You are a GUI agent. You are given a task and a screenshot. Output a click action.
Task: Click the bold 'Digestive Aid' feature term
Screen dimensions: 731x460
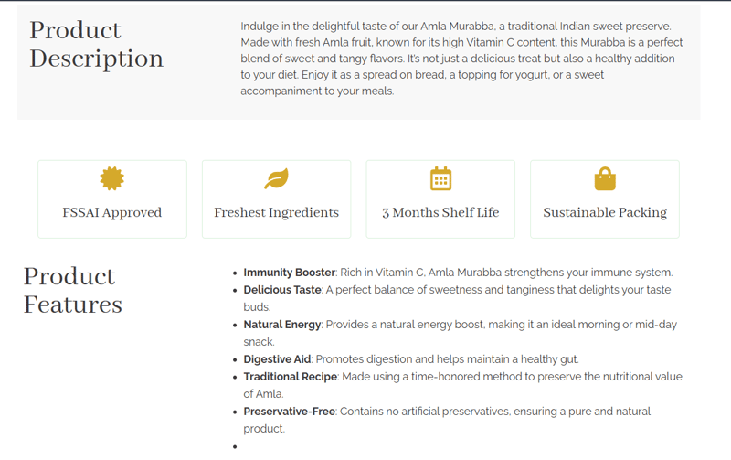click(x=277, y=359)
